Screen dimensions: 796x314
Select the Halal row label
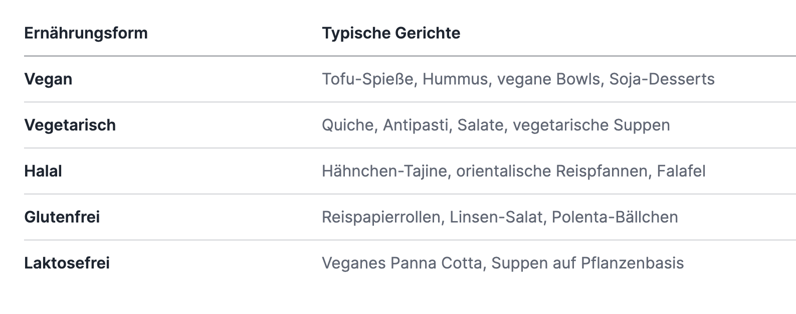click(x=43, y=171)
